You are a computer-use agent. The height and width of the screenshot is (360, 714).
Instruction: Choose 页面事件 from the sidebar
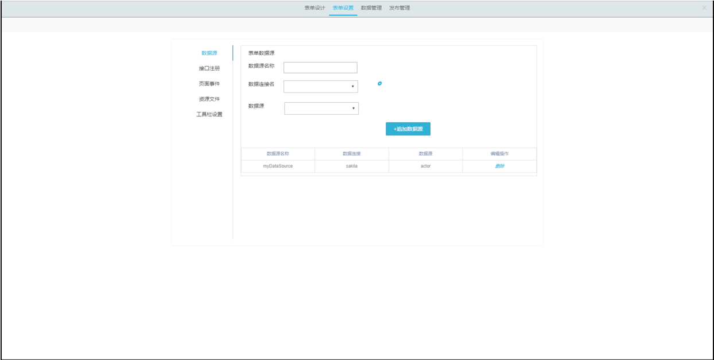(x=209, y=84)
